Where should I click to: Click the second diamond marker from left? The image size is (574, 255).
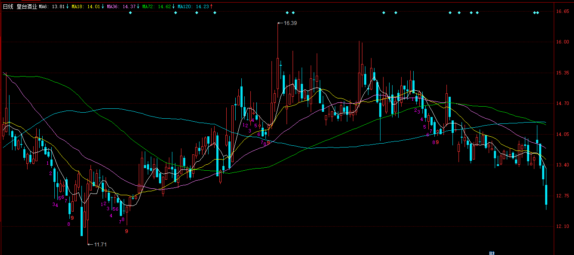tap(175, 13)
